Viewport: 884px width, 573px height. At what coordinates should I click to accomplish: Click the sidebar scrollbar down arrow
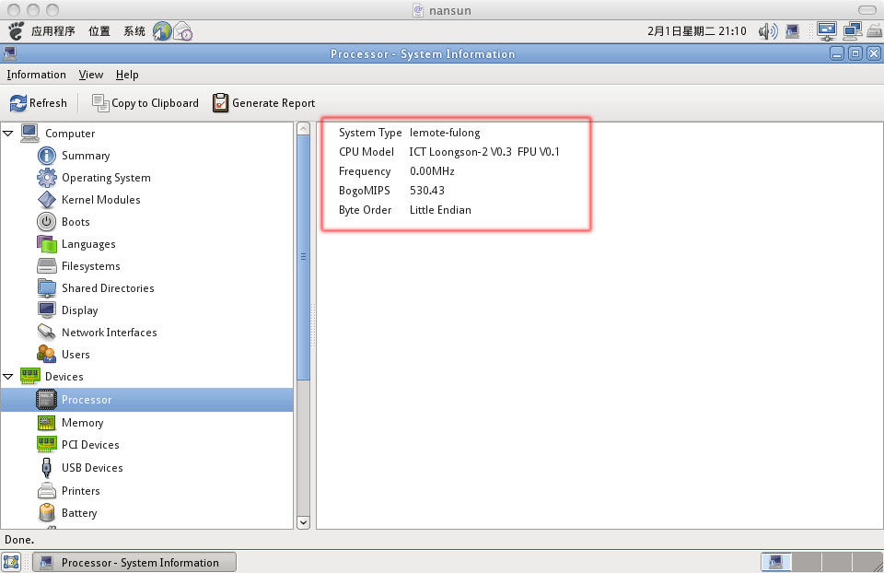(303, 522)
